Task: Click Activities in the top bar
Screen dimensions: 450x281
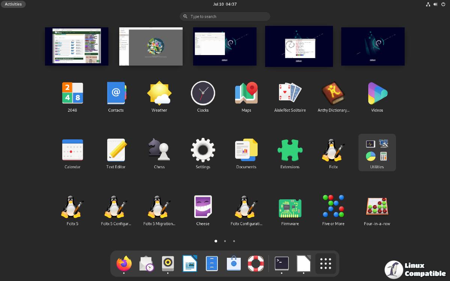Action: tap(13, 4)
